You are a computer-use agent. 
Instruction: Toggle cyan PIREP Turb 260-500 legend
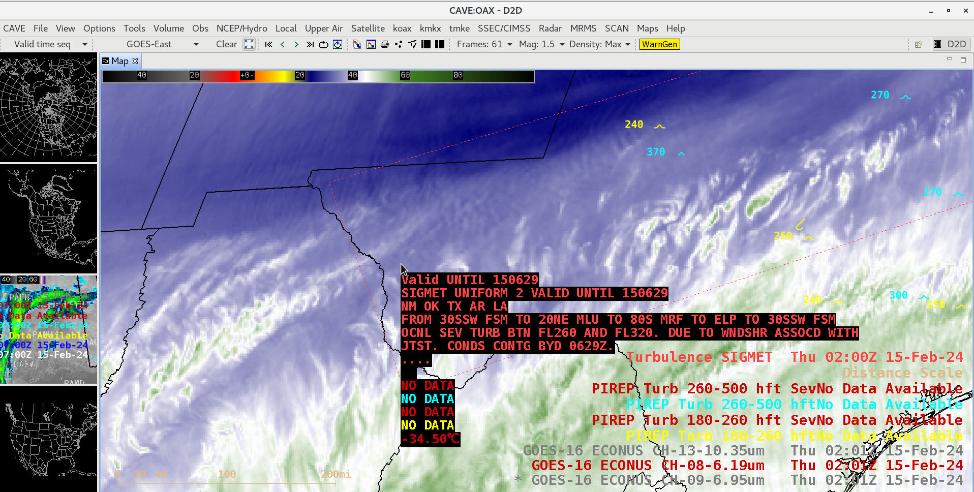coord(794,405)
